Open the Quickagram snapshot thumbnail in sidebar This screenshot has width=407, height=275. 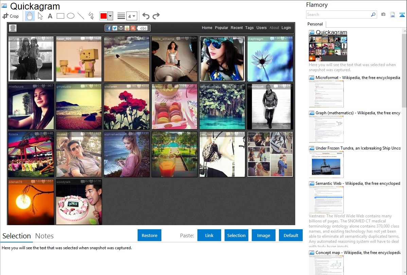point(328,48)
